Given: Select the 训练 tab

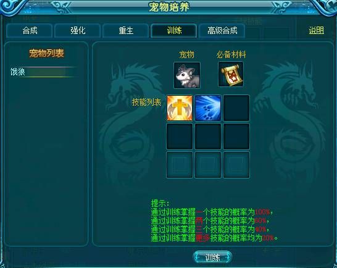Looking at the screenshot, I should point(174,30).
